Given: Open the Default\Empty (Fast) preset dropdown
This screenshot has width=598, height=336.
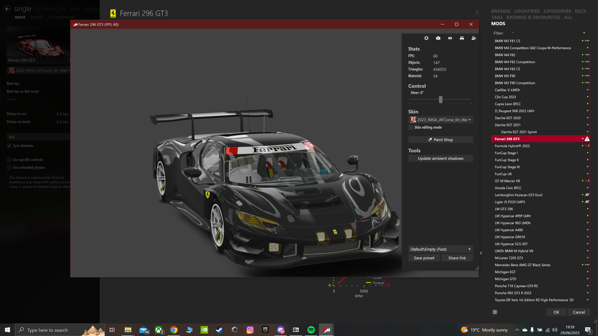Looking at the screenshot, I should [x=440, y=249].
